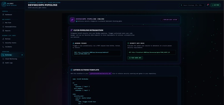Click the Reports document icon
The image size is (224, 105).
click(3, 31)
